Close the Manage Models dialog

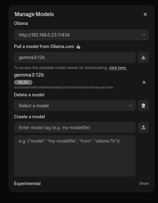[145, 14]
